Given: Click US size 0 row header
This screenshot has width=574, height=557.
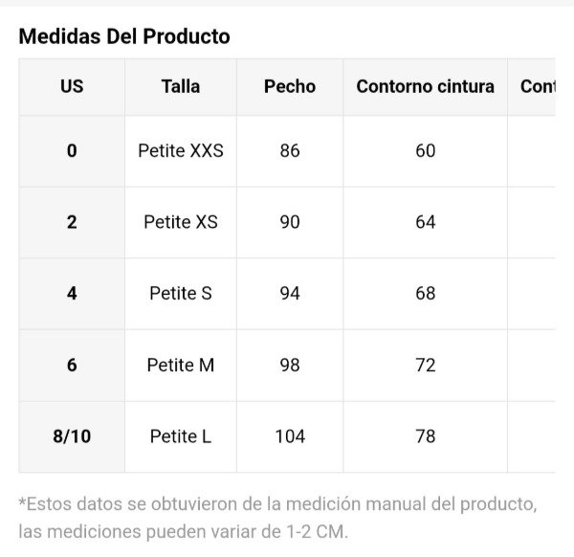Looking at the screenshot, I should coord(72,150).
